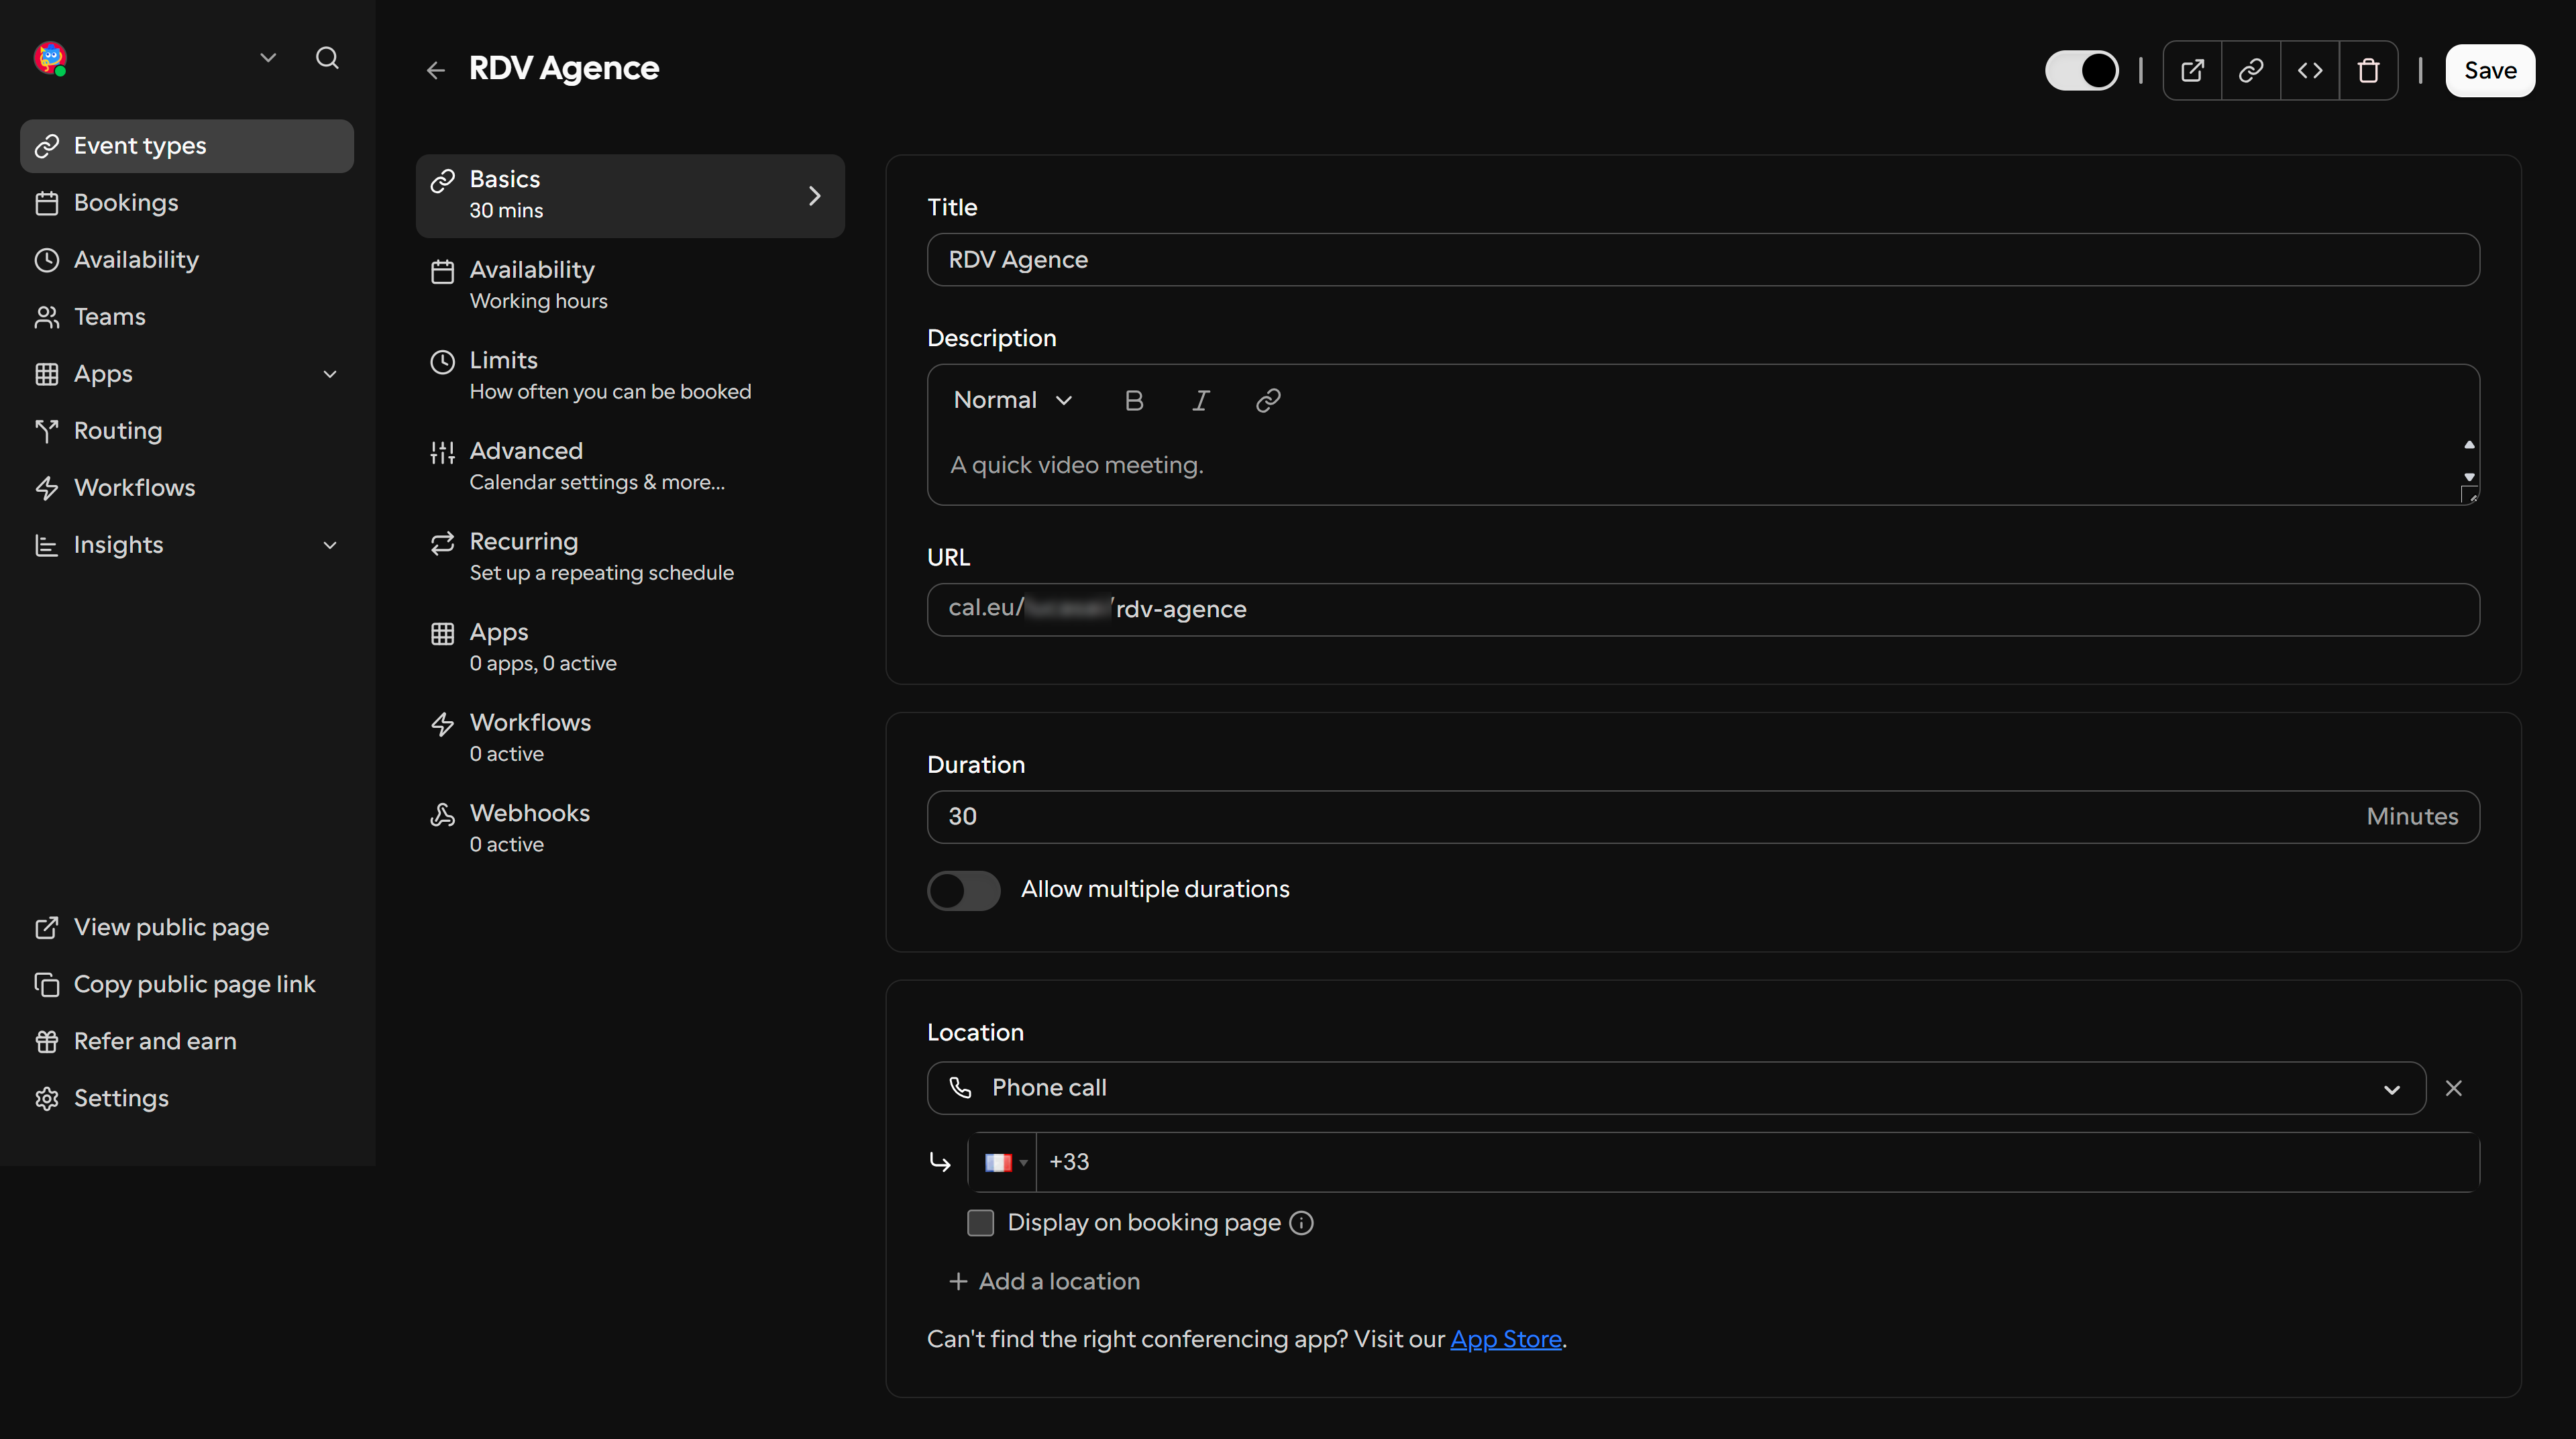Open event preview in new tab icon
This screenshot has width=2576, height=1439.
point(2192,70)
